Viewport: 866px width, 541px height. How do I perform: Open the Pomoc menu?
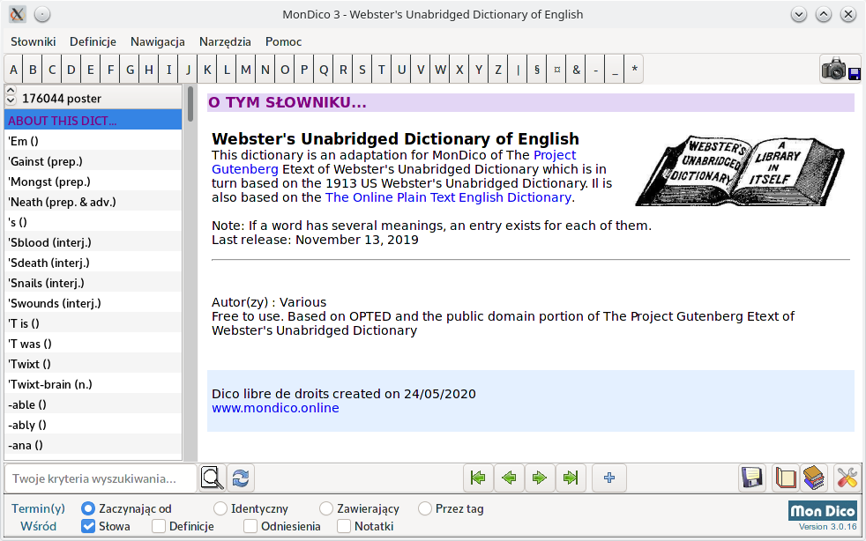(x=283, y=41)
